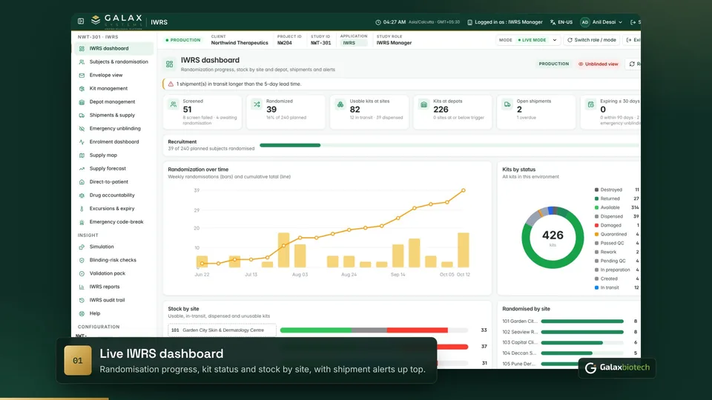Click the Direct-to-patient icon
The height and width of the screenshot is (400, 712).
pos(82,182)
